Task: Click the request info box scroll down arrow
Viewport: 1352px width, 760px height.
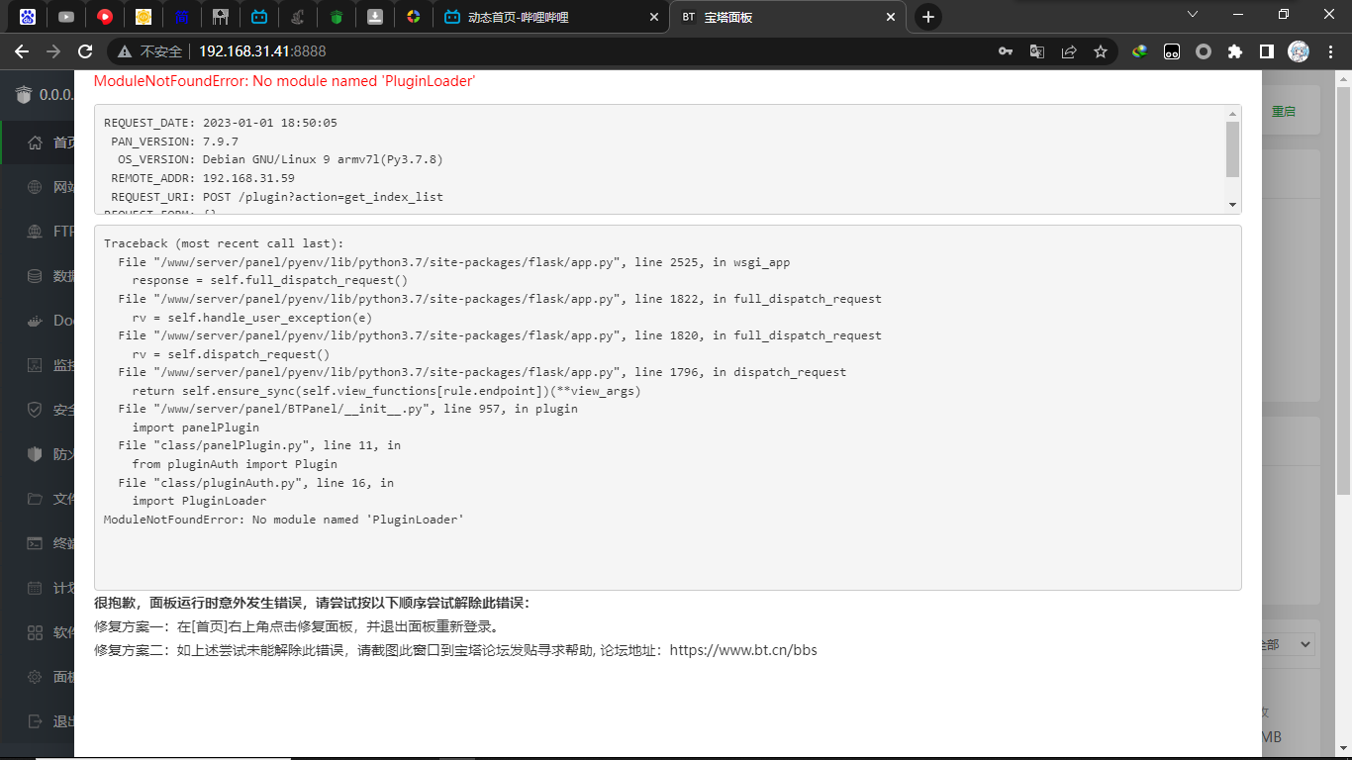Action: coord(1232,204)
